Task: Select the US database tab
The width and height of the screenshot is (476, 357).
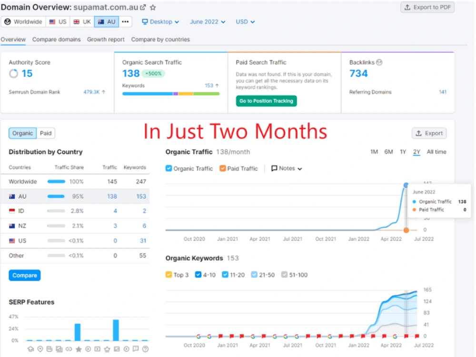Action: (58, 22)
